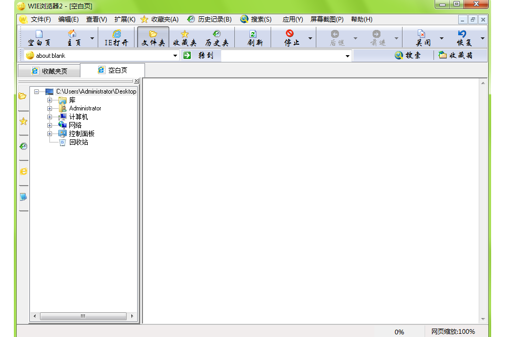The width and height of the screenshot is (505, 337).
Task: Show the 收藏夹 favorites toolbar button
Action: [184, 38]
